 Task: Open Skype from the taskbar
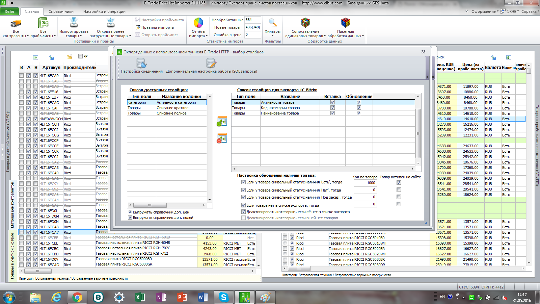[x=223, y=297]
